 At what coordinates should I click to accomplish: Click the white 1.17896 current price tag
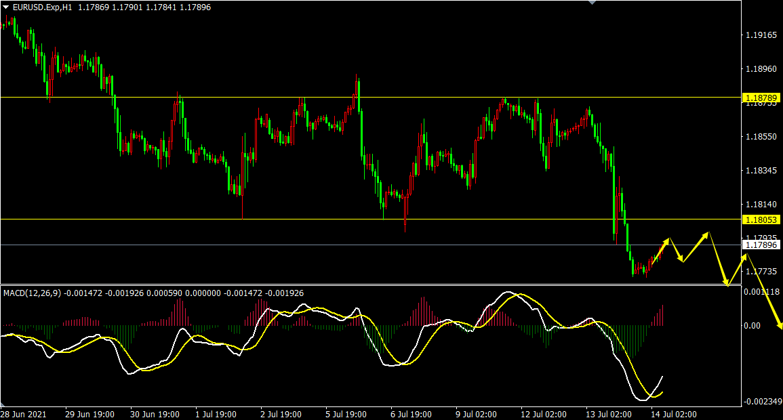761,245
